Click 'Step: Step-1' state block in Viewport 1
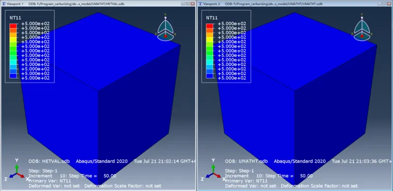 click(x=43, y=171)
